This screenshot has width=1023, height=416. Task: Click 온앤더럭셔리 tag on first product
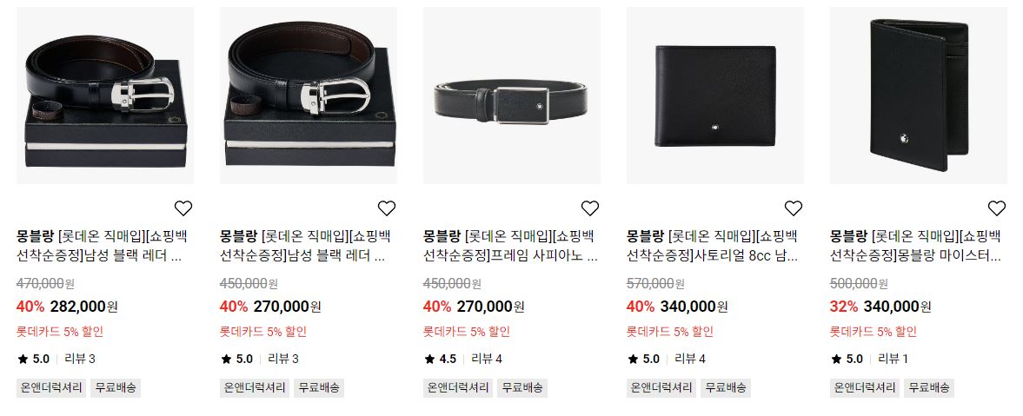51,387
